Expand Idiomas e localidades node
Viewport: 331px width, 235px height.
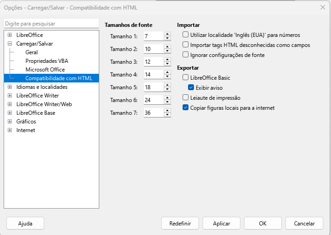pos(10,87)
